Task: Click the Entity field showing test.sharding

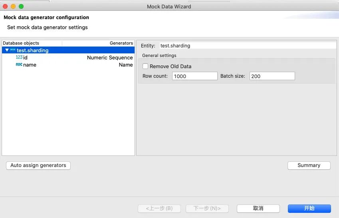Action: click(248, 45)
